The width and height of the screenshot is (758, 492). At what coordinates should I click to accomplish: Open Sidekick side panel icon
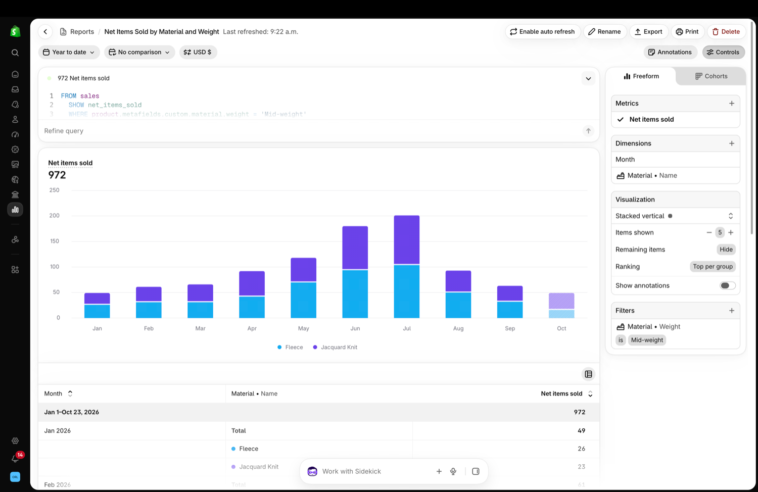coord(476,471)
